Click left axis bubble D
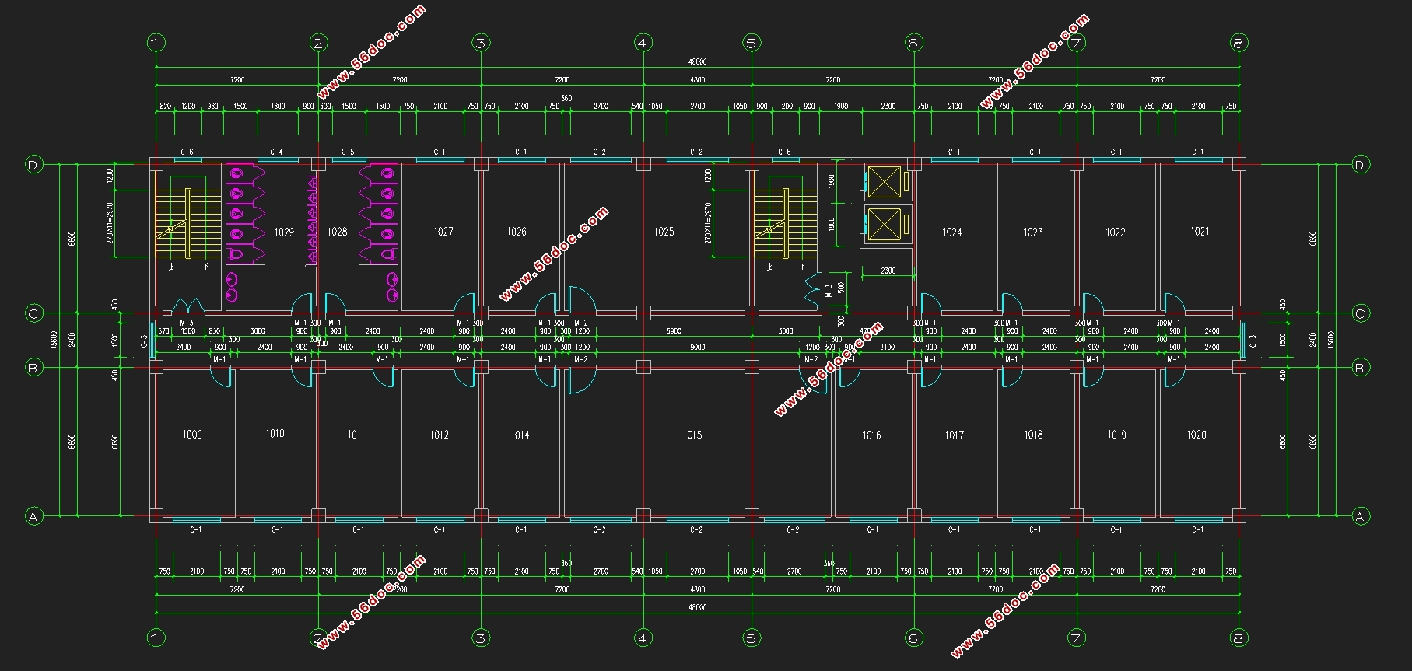Screen dimensions: 1412x671 [33, 165]
